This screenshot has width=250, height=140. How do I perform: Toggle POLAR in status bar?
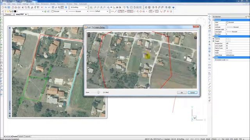point(202,139)
